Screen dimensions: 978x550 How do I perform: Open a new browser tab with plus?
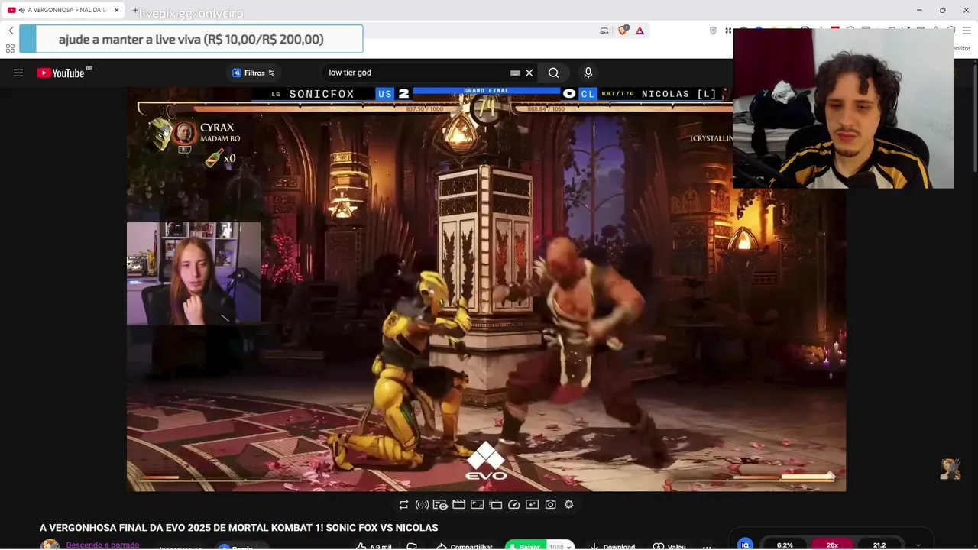point(135,10)
